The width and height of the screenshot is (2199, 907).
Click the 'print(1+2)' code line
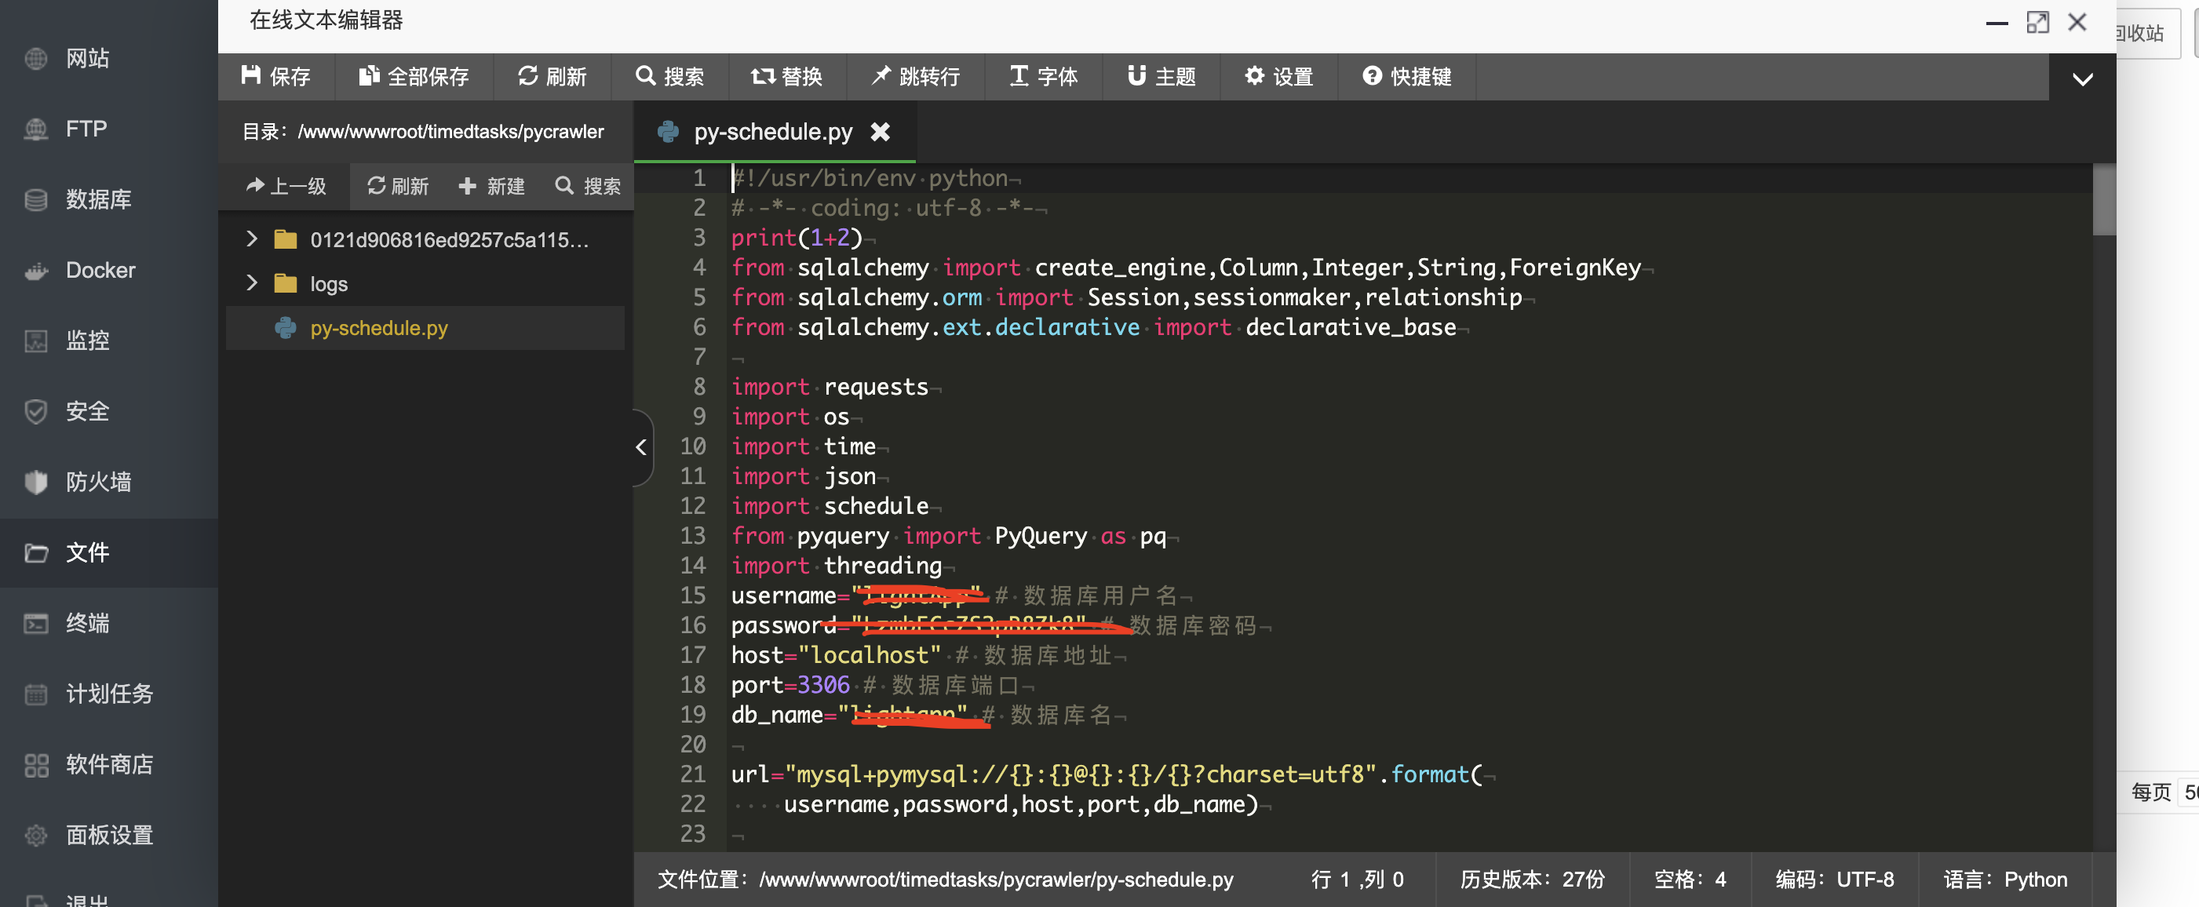pyautogui.click(x=797, y=238)
